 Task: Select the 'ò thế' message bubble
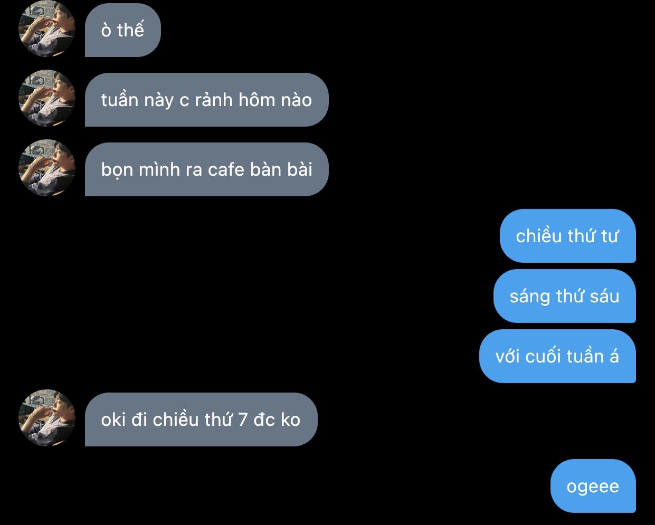pyautogui.click(x=122, y=30)
